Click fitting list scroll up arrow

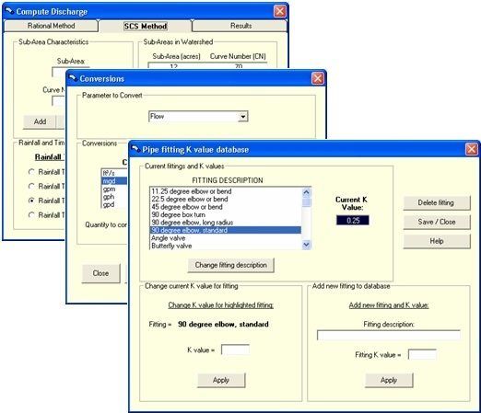(307, 192)
